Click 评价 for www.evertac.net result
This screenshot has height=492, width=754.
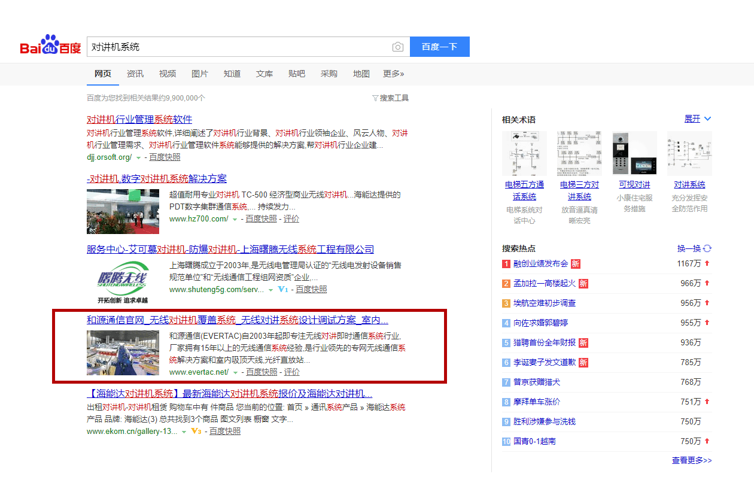[292, 372]
